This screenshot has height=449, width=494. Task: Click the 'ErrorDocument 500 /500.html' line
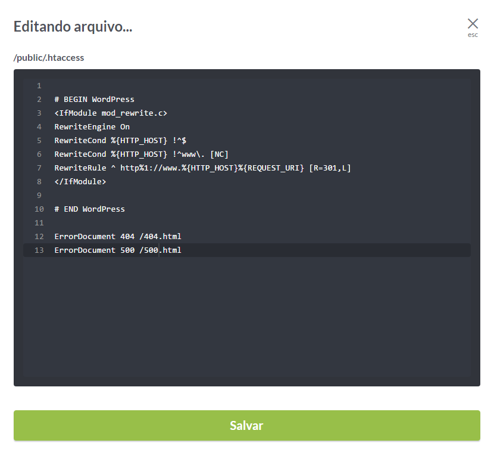click(x=117, y=250)
